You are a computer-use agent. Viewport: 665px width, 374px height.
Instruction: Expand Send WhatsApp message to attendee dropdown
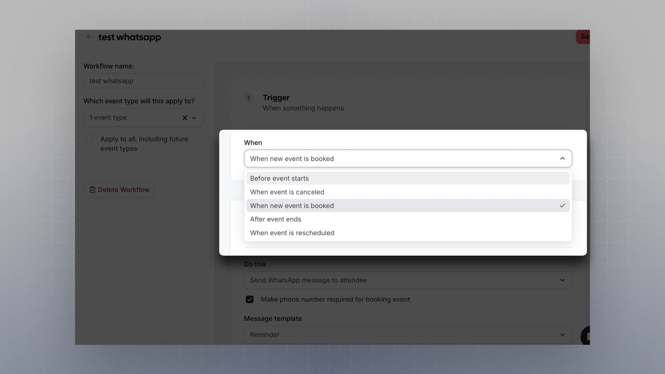[408, 280]
